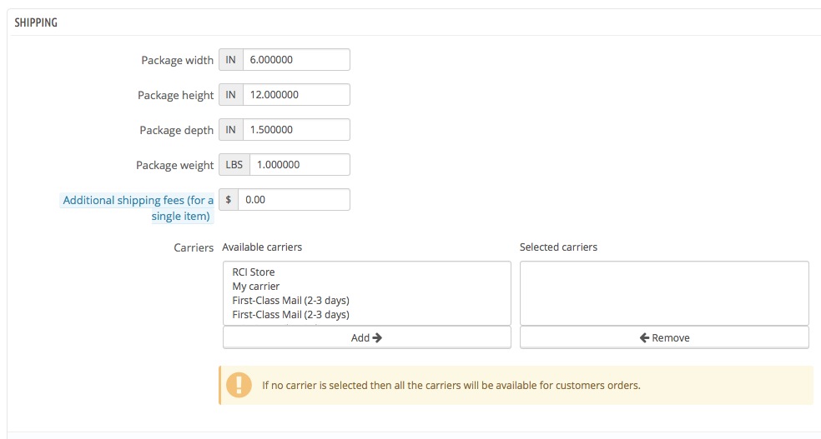Click the warning exclamation icon

click(239, 385)
